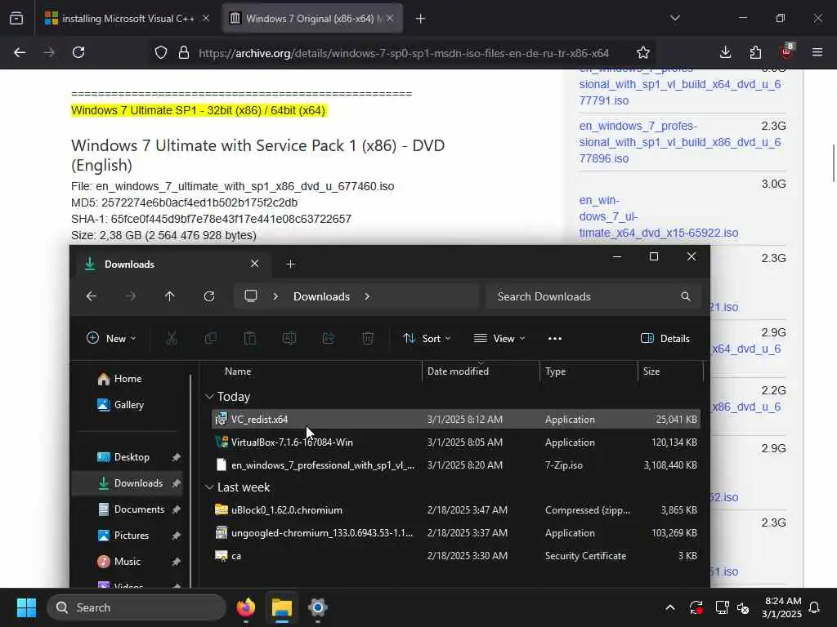Open the View dropdown menu
Screen dimensions: 837x627
[499, 339]
